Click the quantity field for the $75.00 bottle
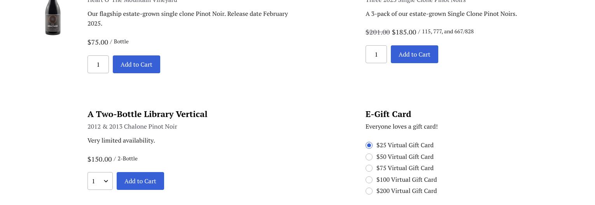The width and height of the screenshot is (595, 205). tap(98, 64)
